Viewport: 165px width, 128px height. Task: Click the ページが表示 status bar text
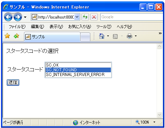pyautogui.click(x=13, y=123)
